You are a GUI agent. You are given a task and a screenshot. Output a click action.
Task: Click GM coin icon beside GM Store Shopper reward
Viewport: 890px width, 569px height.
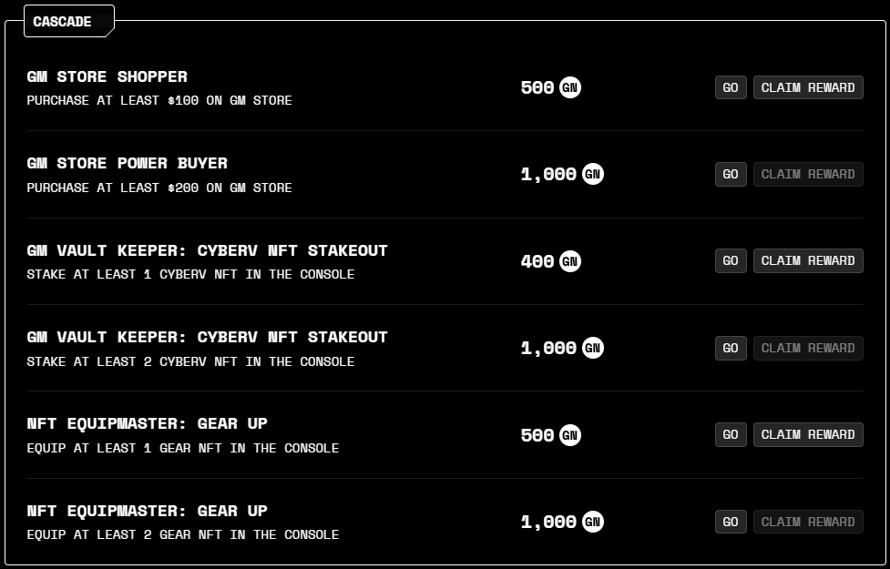(570, 87)
